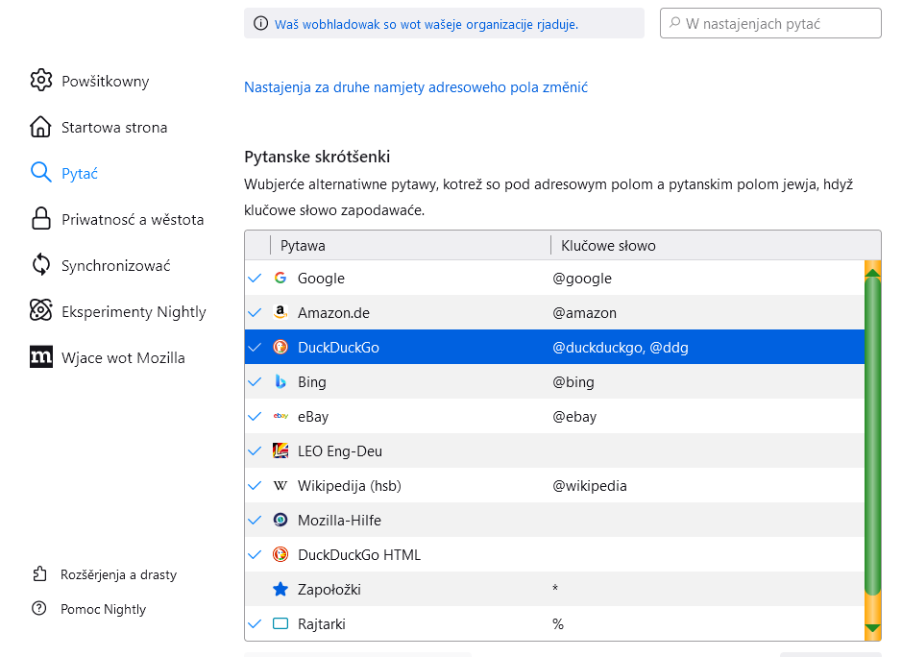Click the address bar settings link
902x657 pixels.
415,87
